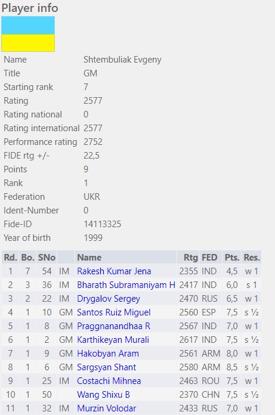
Task: Click Drygalov Sergey name link
Action: [x=108, y=299]
